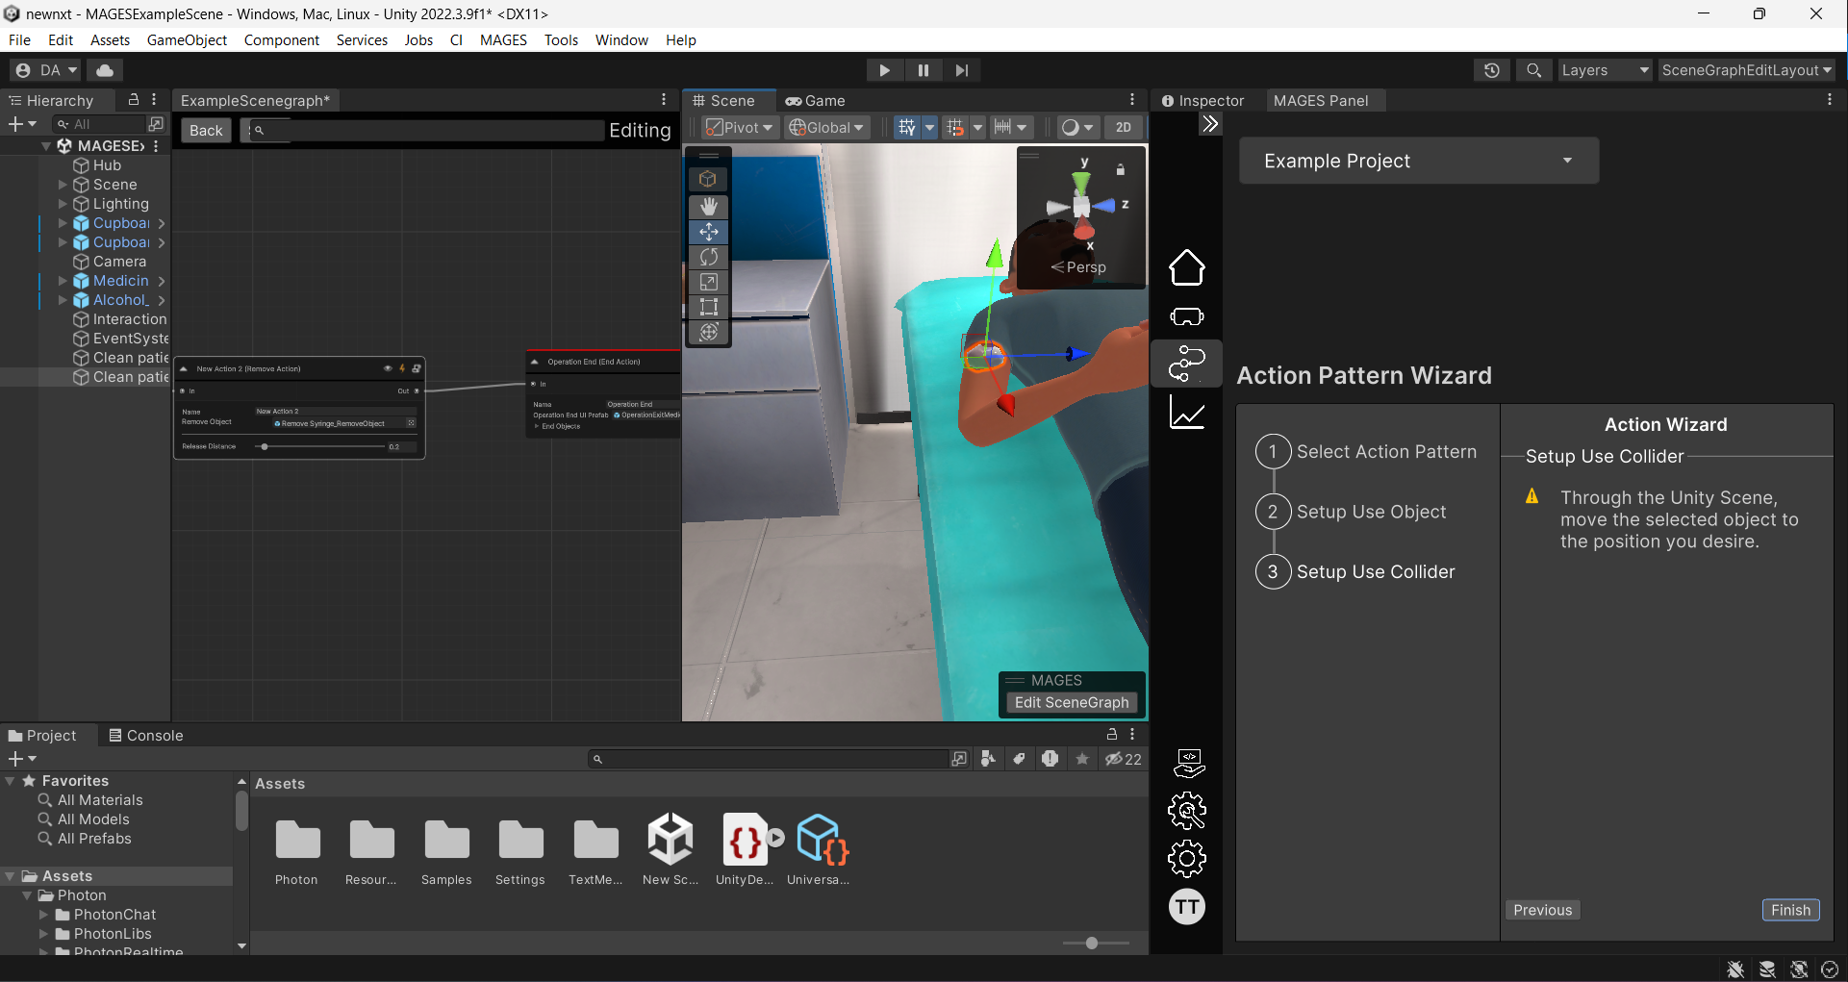
Task: Open the GameObject menu
Action: click(x=187, y=40)
